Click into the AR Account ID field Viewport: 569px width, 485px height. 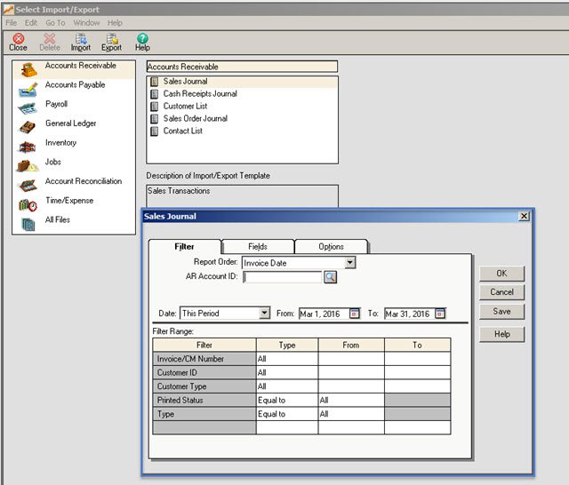pos(282,277)
